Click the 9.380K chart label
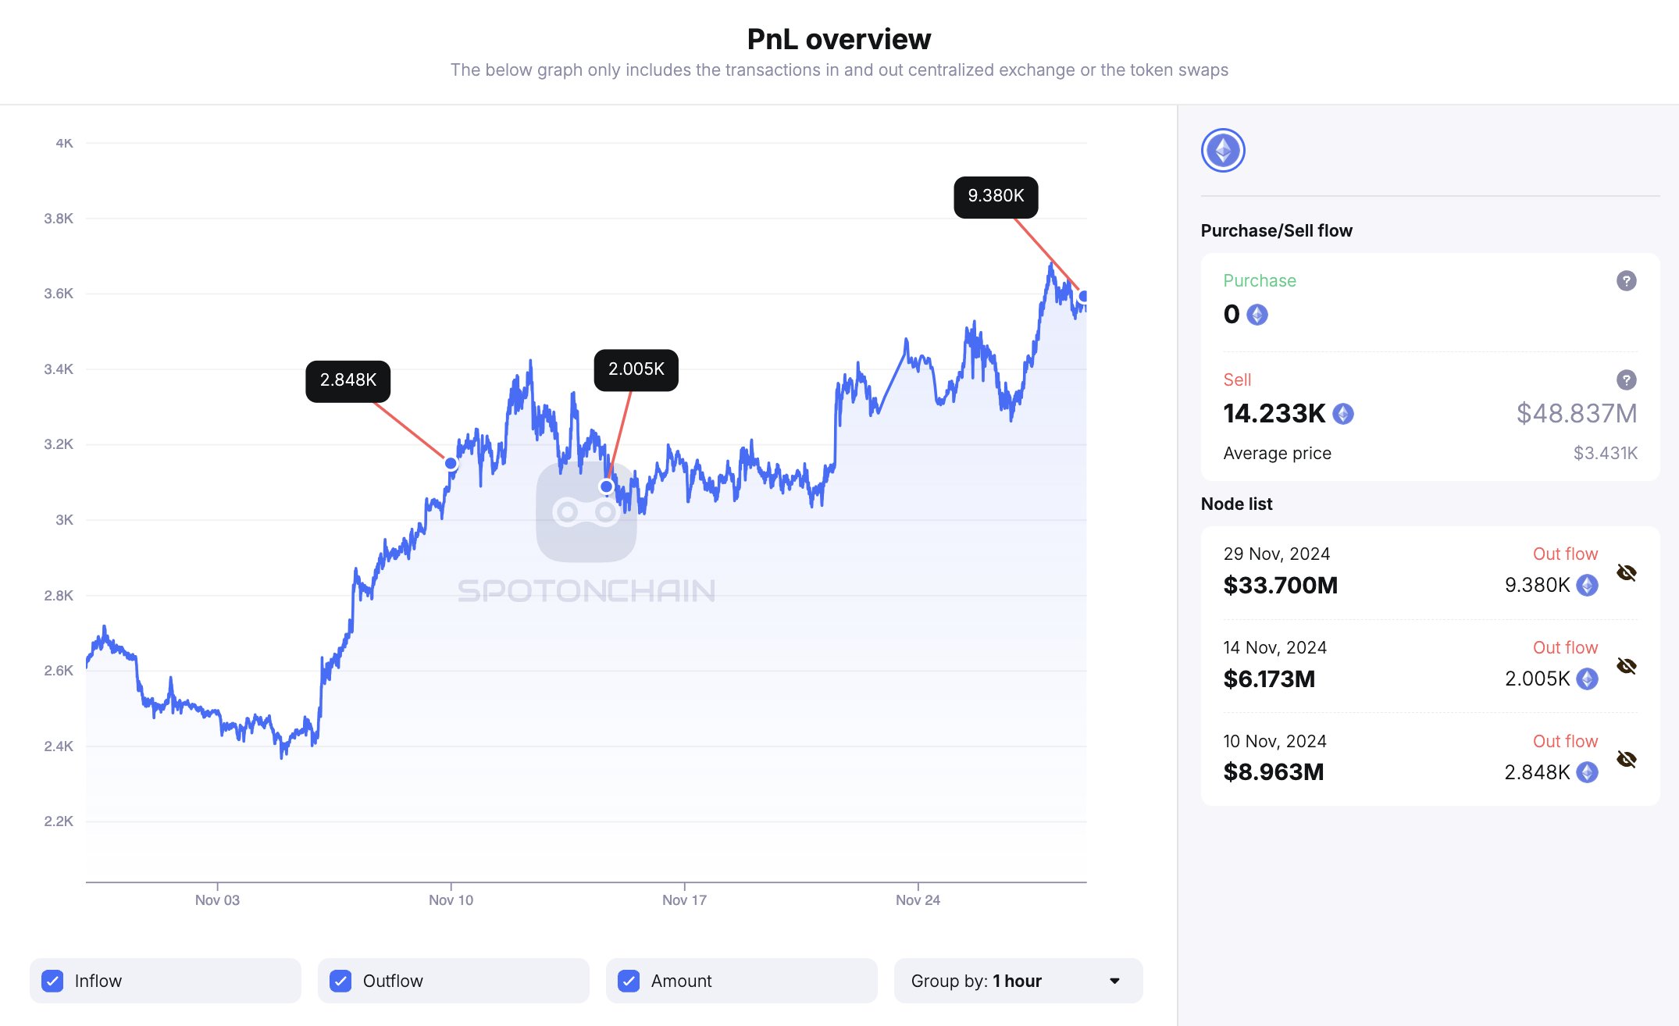 point(996,196)
